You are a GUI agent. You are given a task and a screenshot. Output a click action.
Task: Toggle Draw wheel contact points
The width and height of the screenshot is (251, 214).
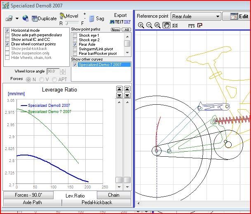click(7, 44)
